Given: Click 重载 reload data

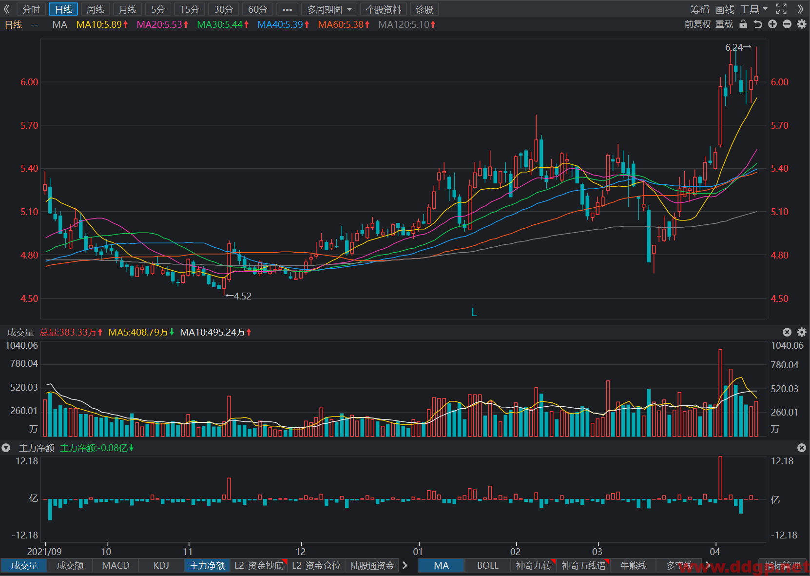Looking at the screenshot, I should pyautogui.click(x=724, y=24).
